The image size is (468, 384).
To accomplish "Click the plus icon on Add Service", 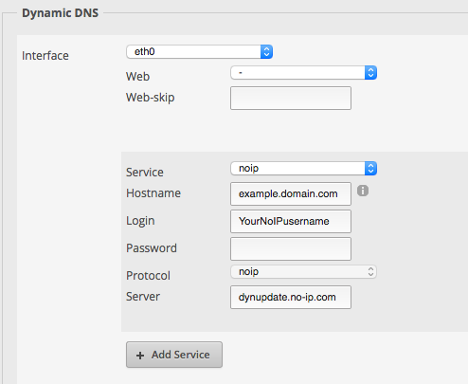I will coord(140,356).
